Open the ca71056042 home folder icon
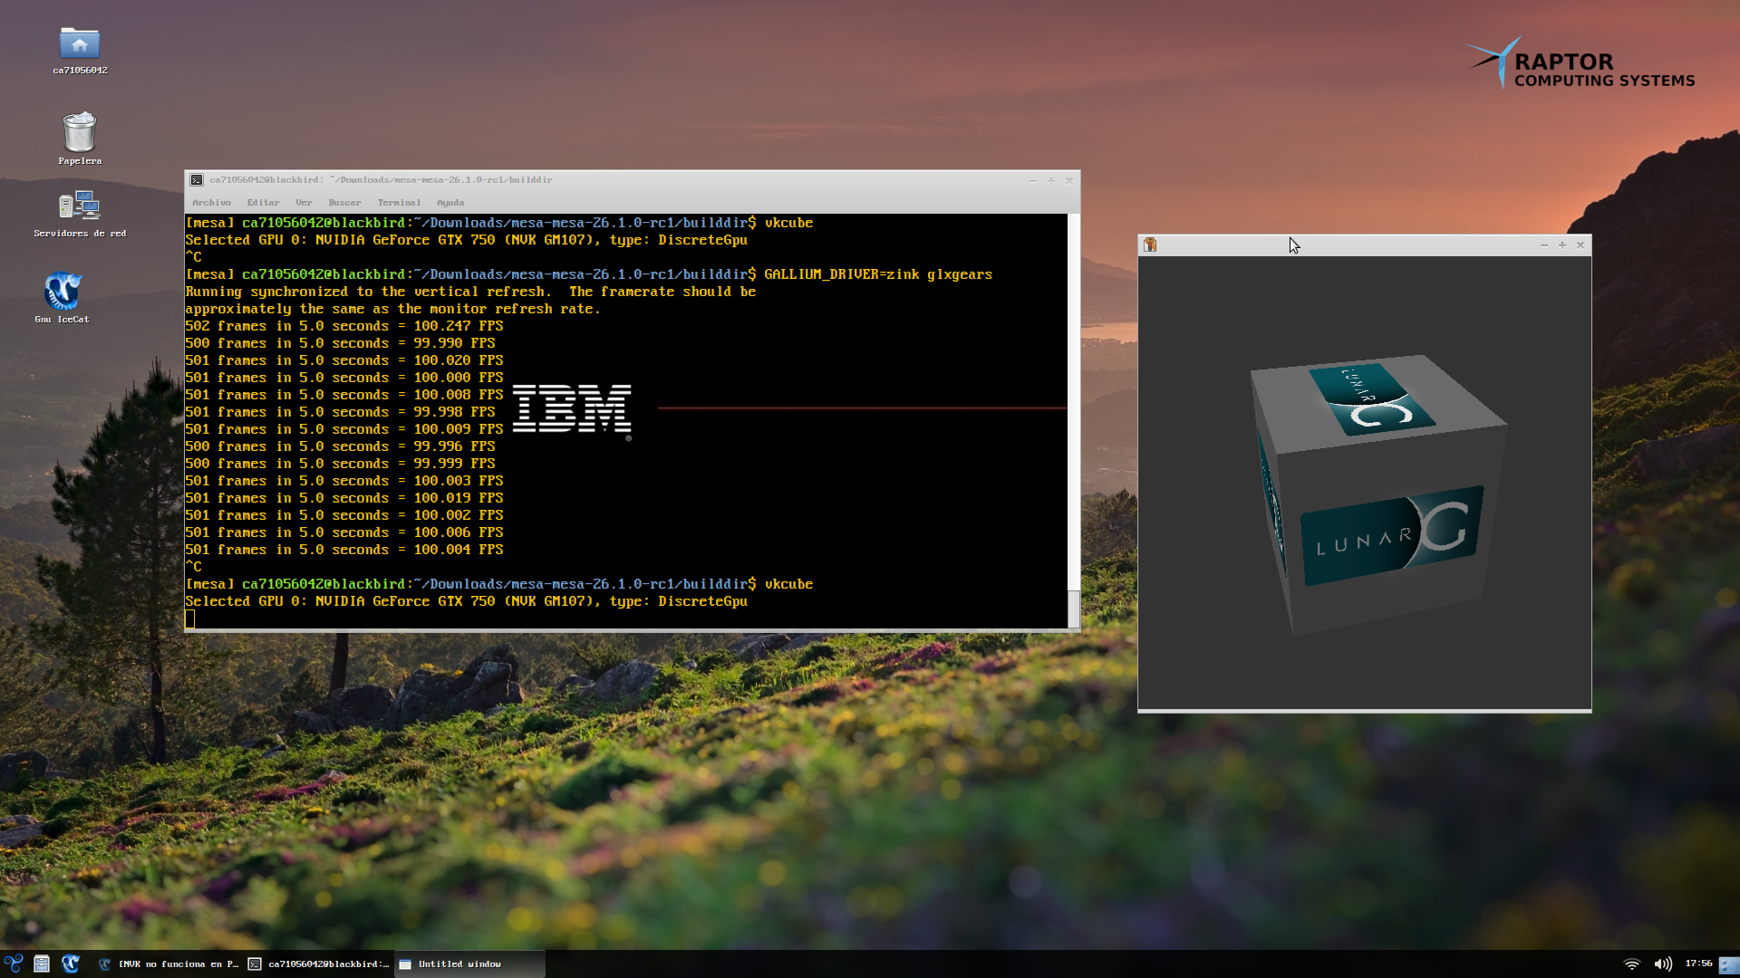This screenshot has width=1740, height=978. click(80, 44)
